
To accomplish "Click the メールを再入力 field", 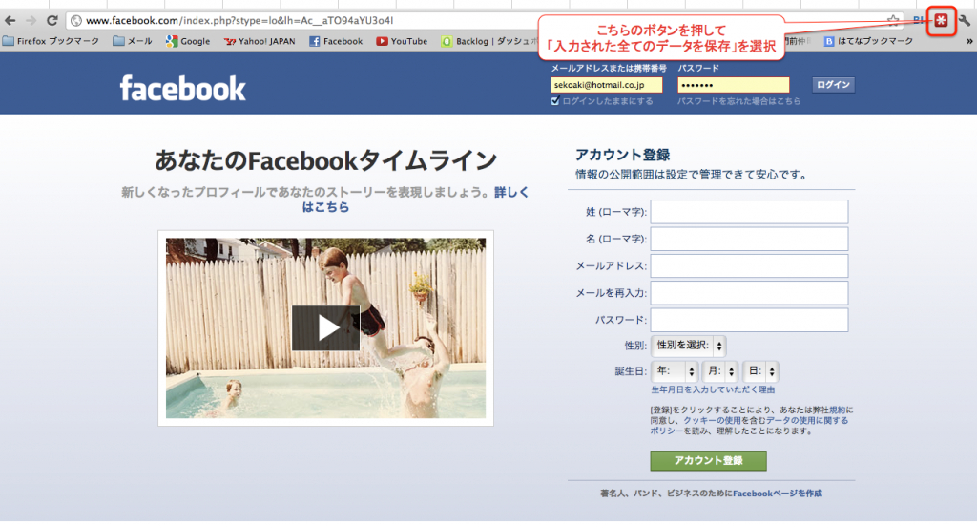I will [x=749, y=292].
